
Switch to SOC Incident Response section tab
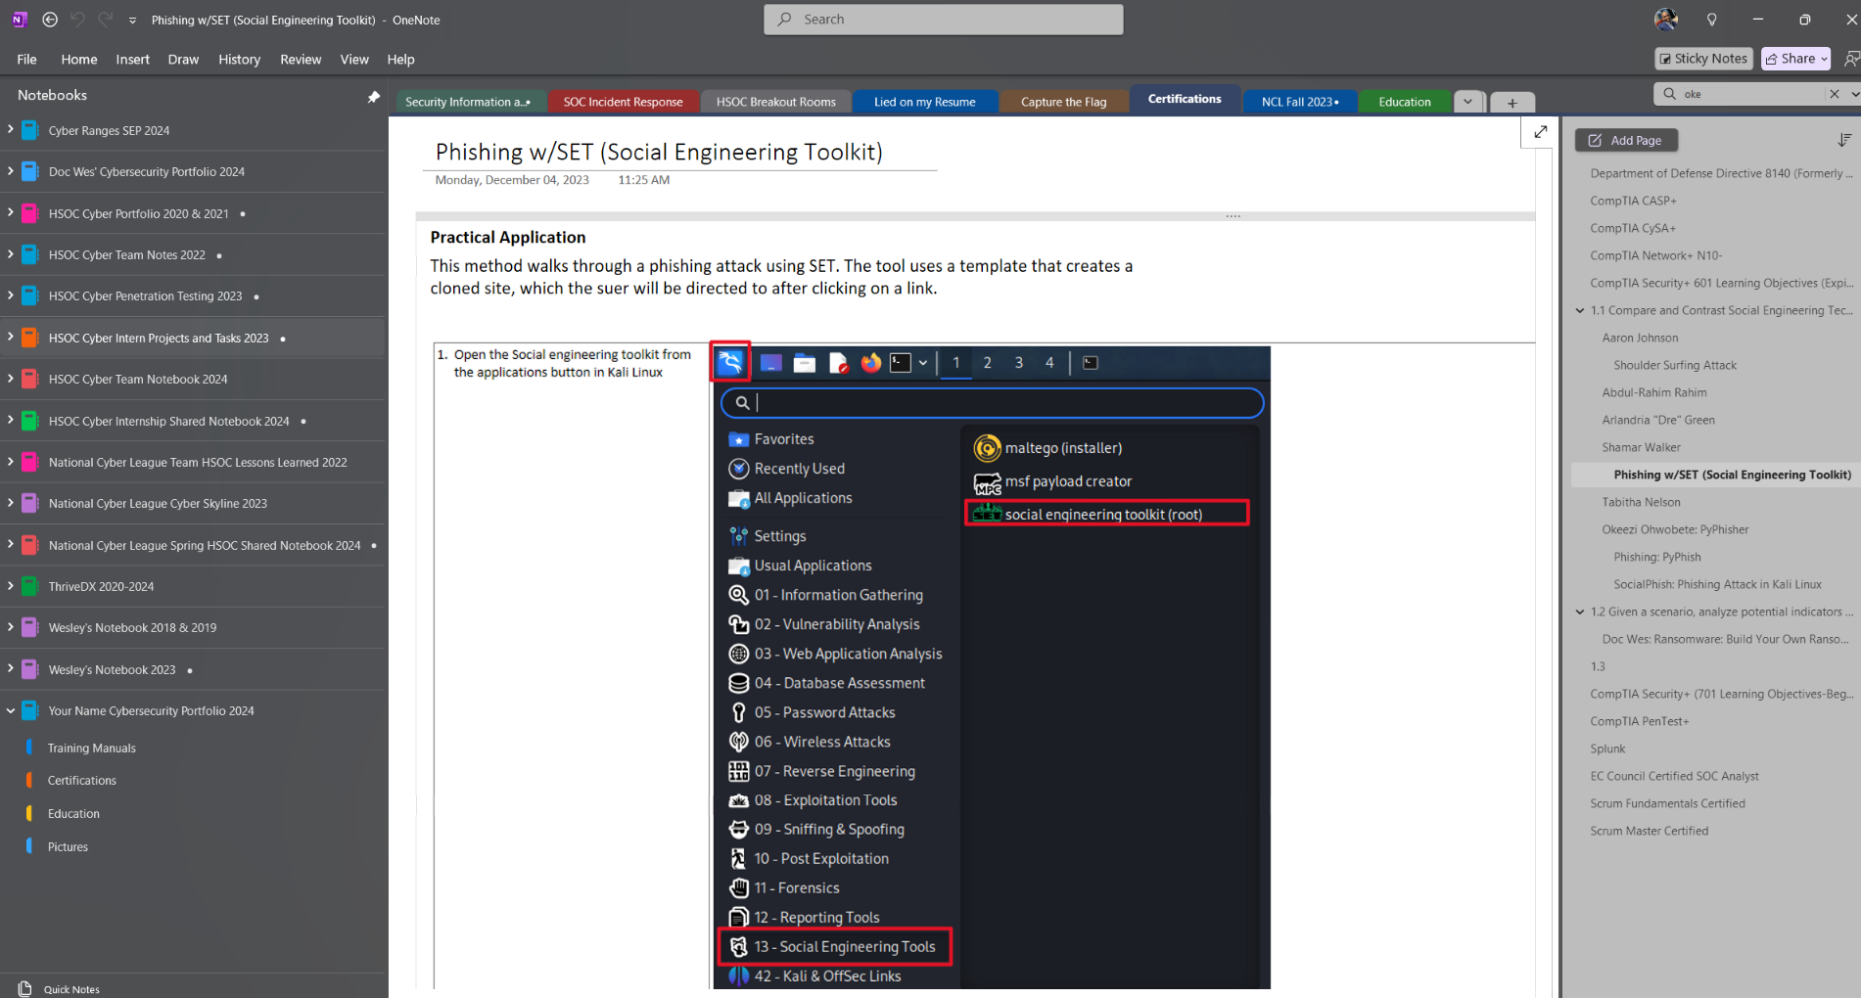[623, 102]
